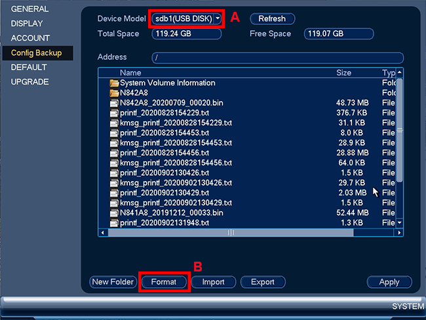Screen dimensions: 426x320
Task: Open the UPGRADE menu item
Action: 30,82
